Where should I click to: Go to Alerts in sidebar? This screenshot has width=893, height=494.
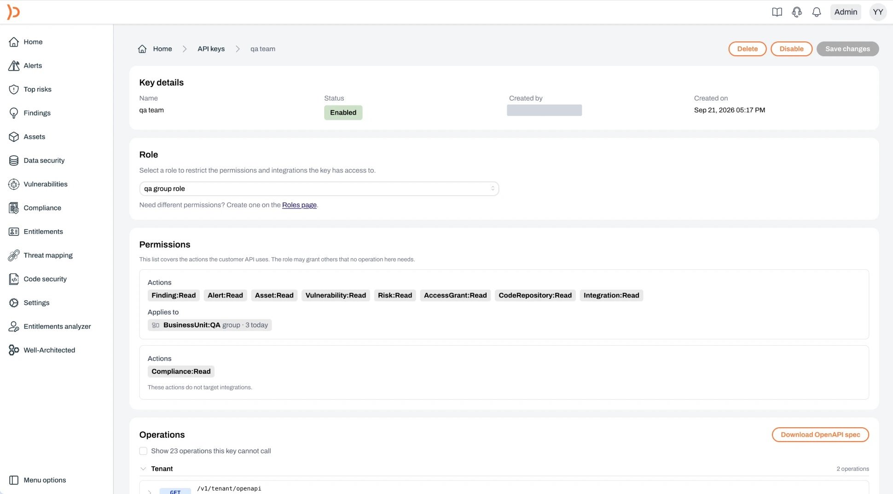coord(33,65)
